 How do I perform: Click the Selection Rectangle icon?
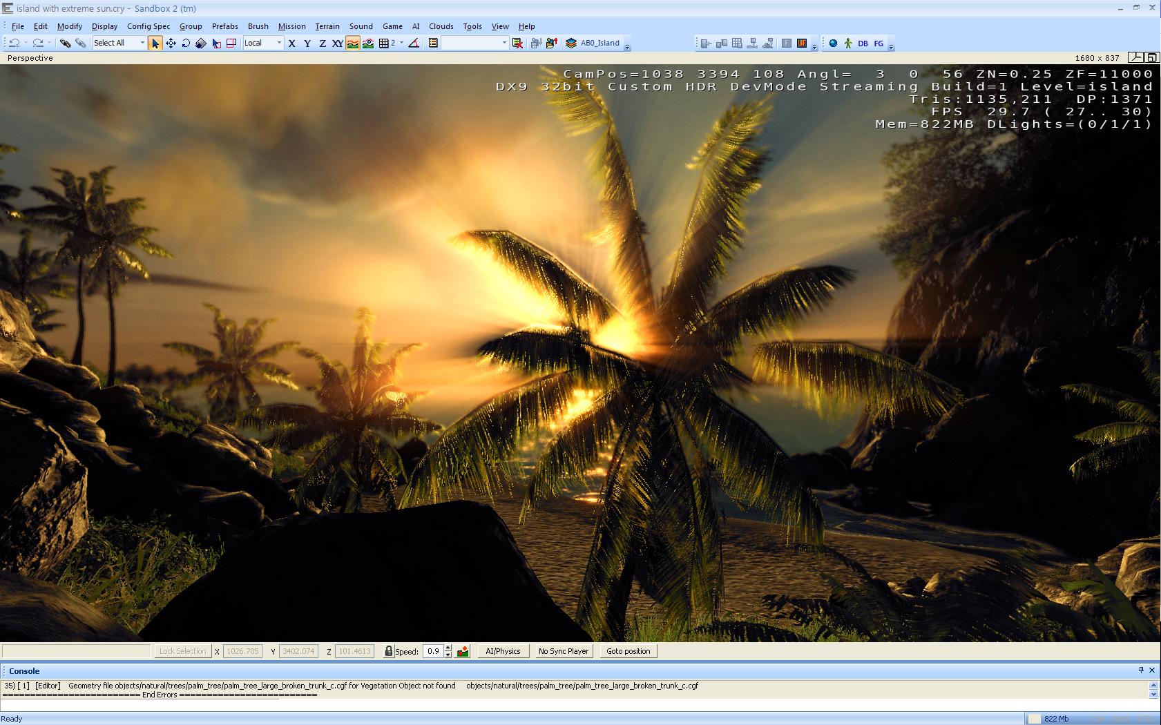(231, 43)
